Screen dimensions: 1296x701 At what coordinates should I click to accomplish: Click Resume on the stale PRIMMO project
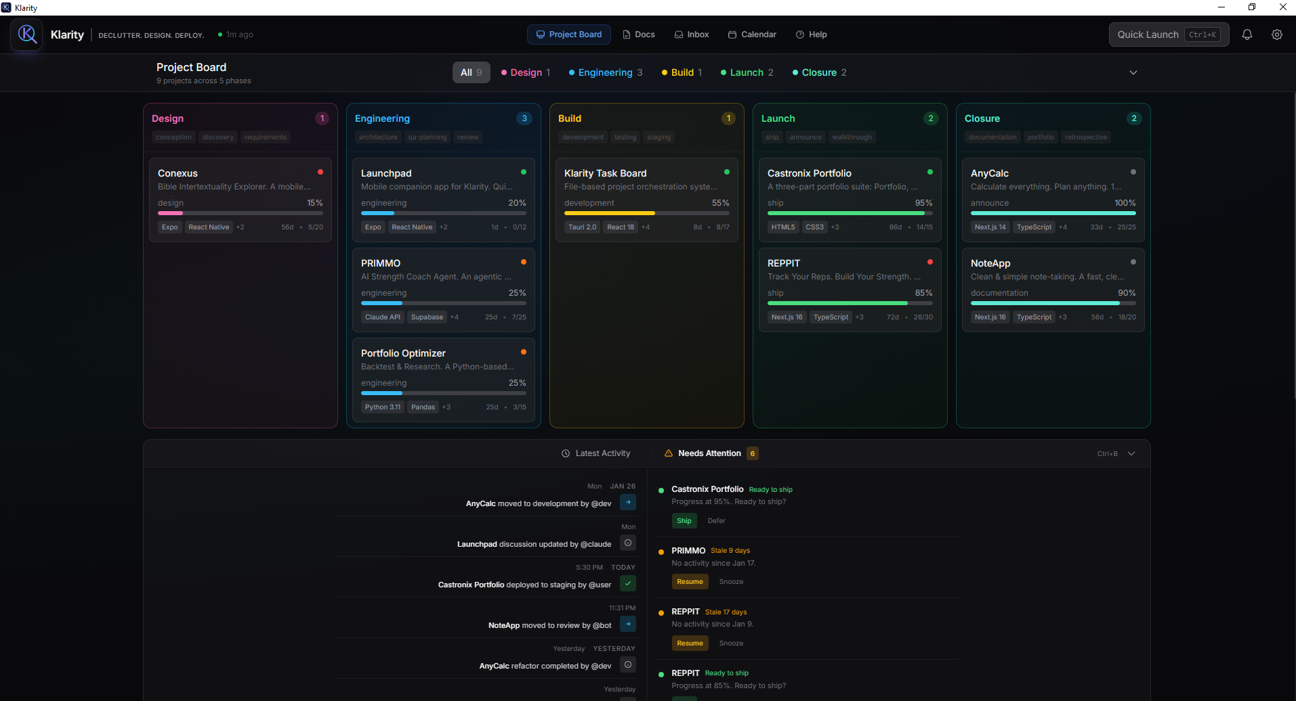(x=690, y=581)
